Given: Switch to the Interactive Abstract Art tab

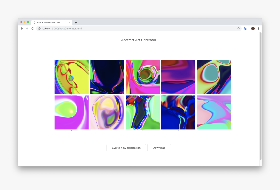Looking at the screenshot, I should pyautogui.click(x=49, y=22).
